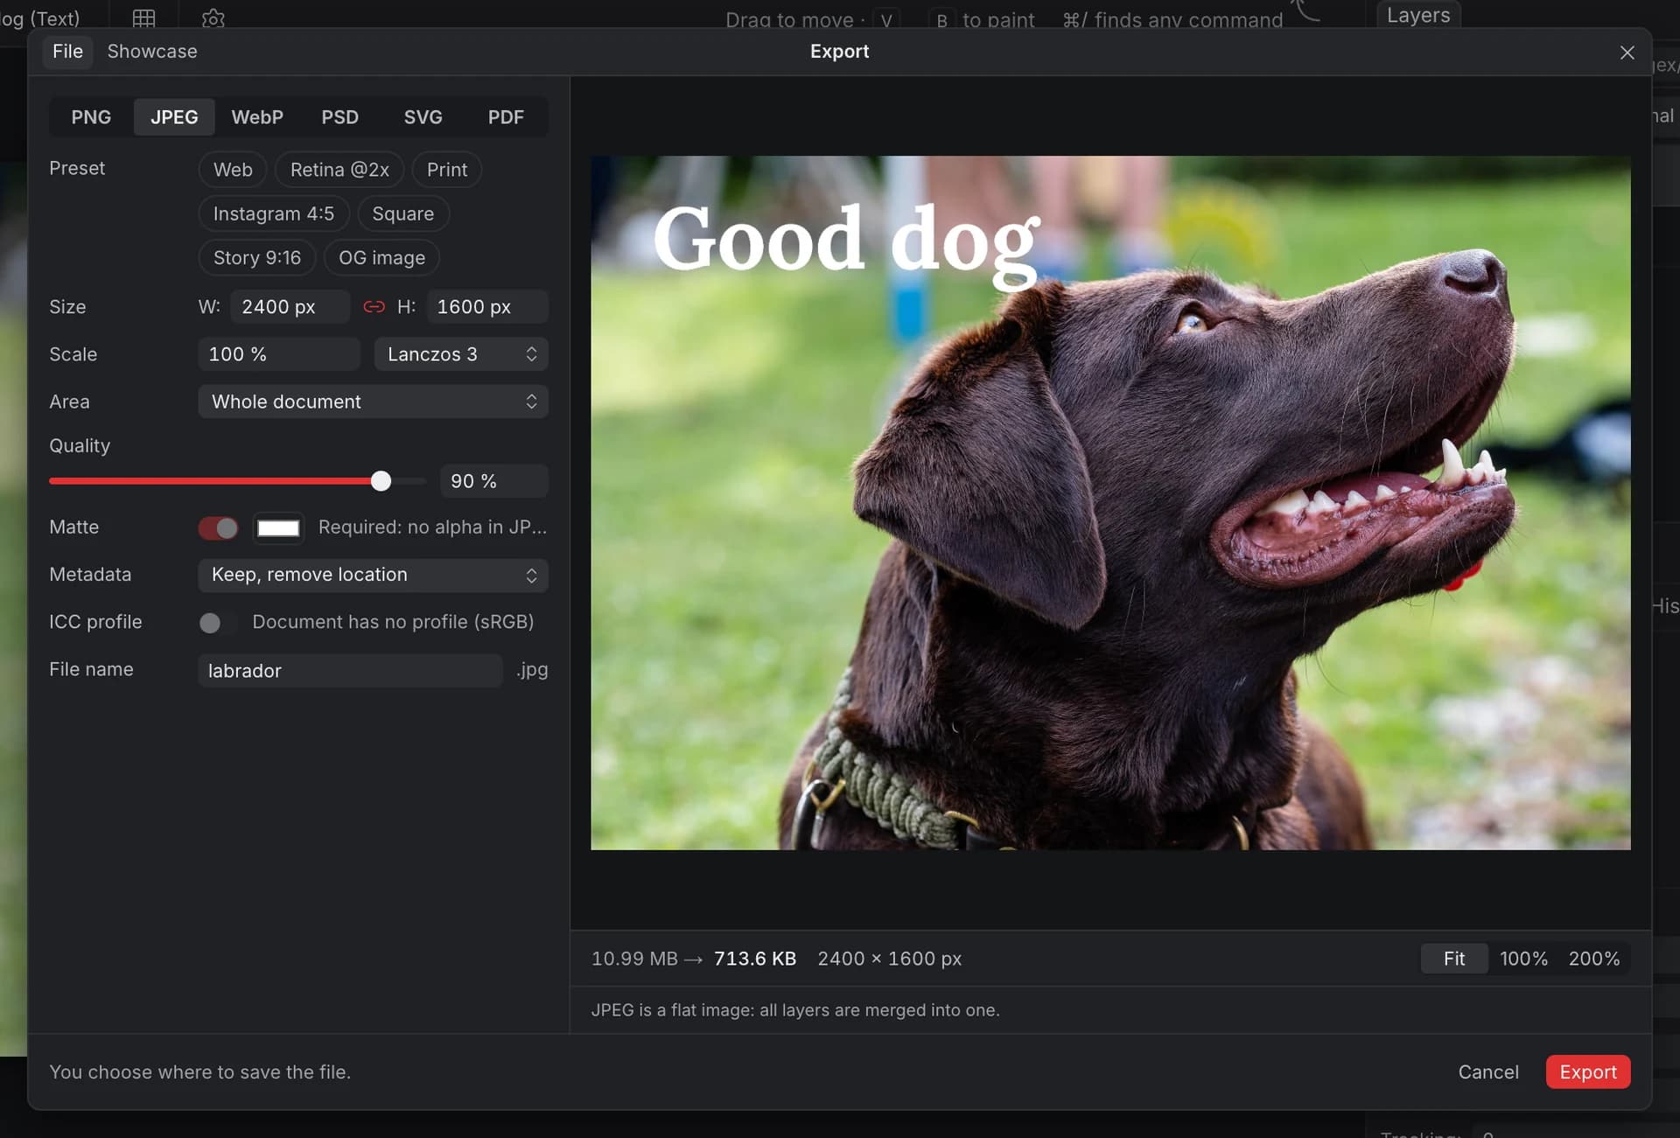The image size is (1680, 1138).
Task: Switch to the WebP format tab
Action: [x=257, y=117]
